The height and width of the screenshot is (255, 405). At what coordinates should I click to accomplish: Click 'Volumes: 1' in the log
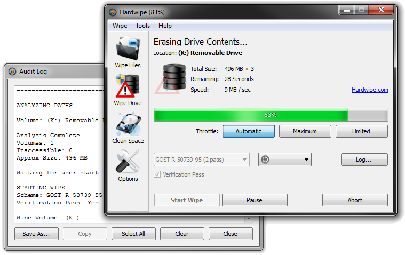click(35, 143)
